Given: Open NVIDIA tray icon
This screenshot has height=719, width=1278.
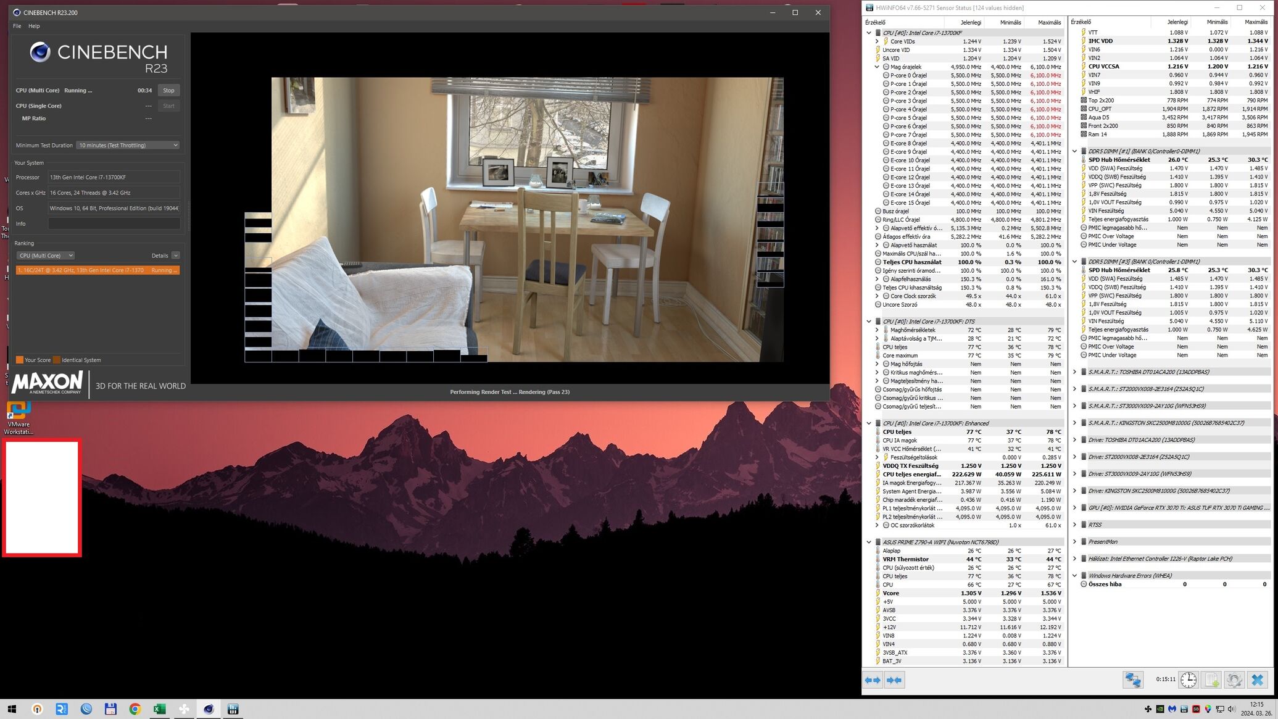Looking at the screenshot, I should pyautogui.click(x=1160, y=709).
